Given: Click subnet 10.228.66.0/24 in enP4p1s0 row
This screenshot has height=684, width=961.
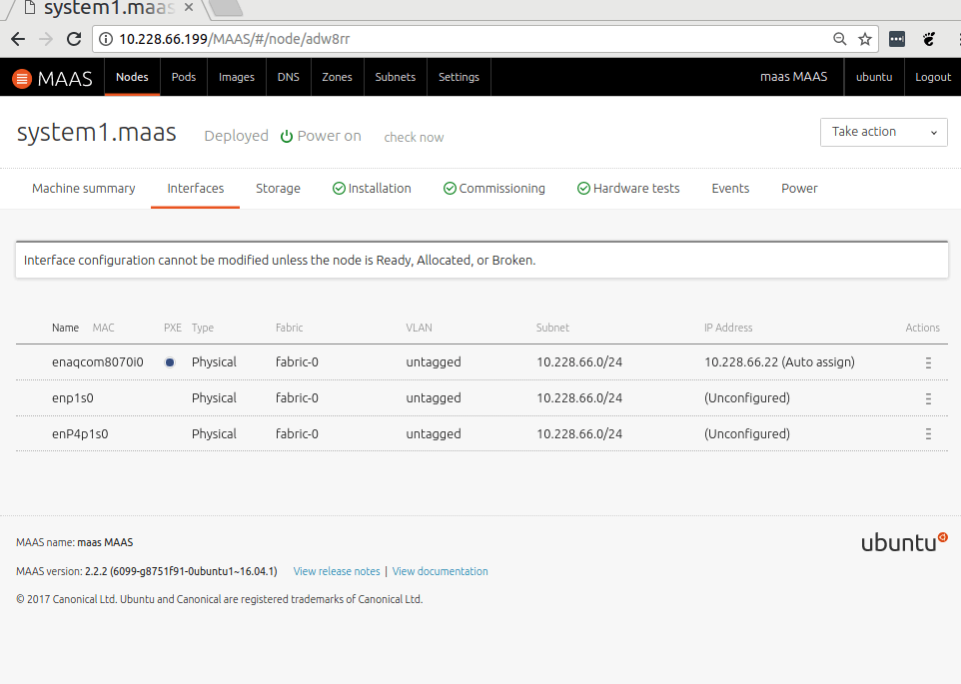Looking at the screenshot, I should tap(579, 434).
